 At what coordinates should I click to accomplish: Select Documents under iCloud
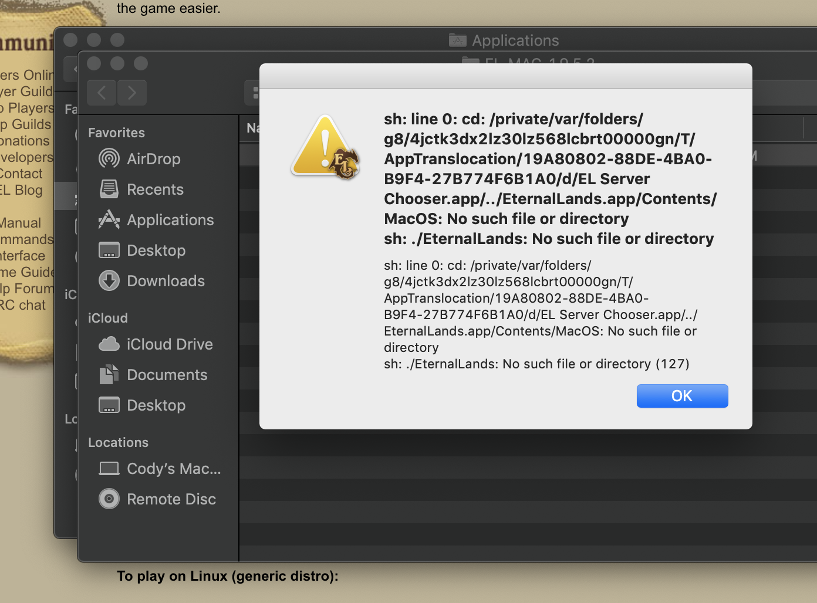(x=153, y=375)
